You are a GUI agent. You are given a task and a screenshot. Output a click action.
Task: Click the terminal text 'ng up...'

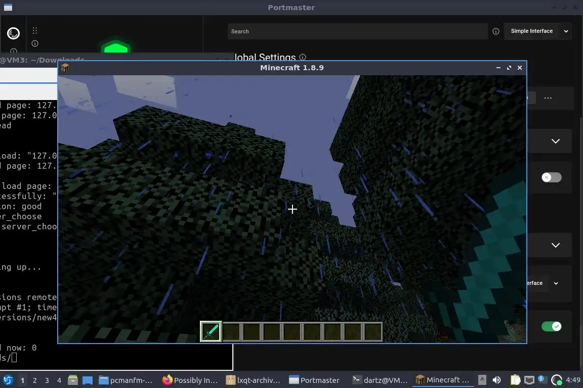point(20,267)
